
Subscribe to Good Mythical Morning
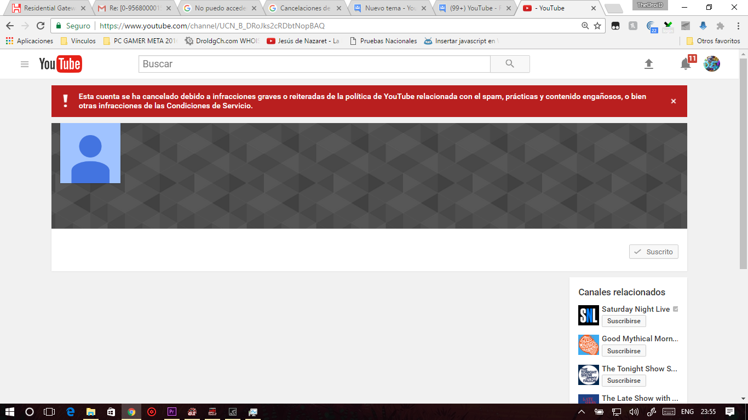tap(624, 351)
